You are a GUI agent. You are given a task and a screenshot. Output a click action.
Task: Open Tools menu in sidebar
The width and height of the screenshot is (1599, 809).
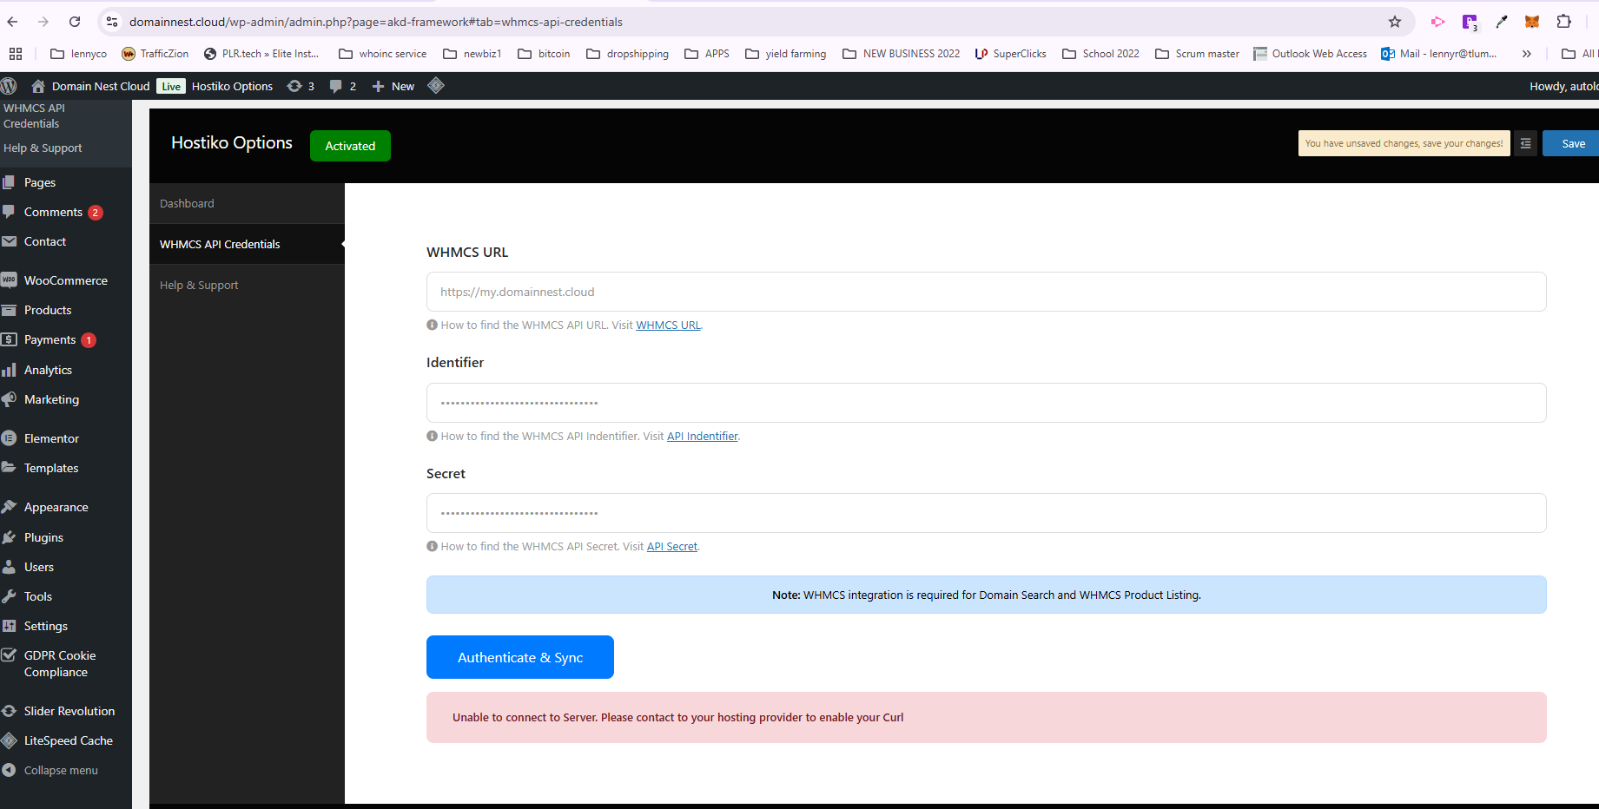point(38,596)
